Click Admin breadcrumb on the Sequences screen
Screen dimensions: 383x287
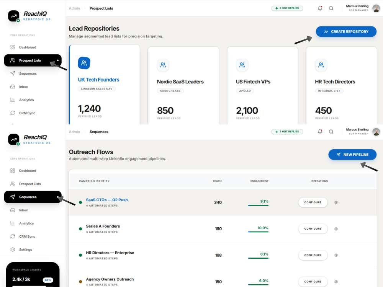tap(75, 132)
